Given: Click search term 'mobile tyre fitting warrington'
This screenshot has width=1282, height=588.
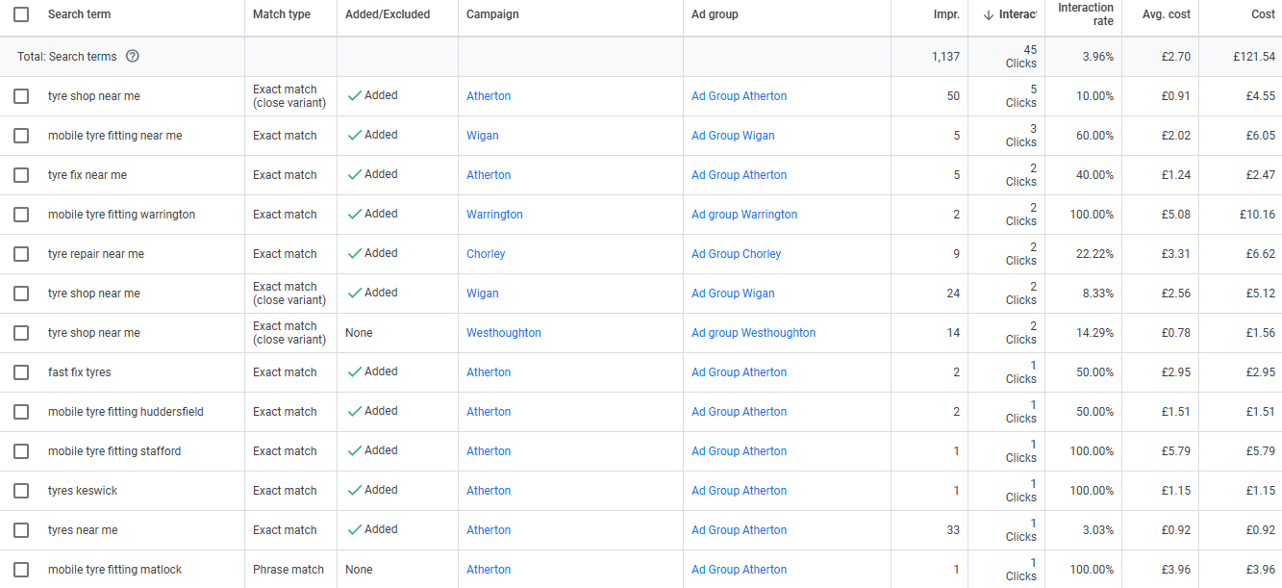Looking at the screenshot, I should tap(121, 215).
